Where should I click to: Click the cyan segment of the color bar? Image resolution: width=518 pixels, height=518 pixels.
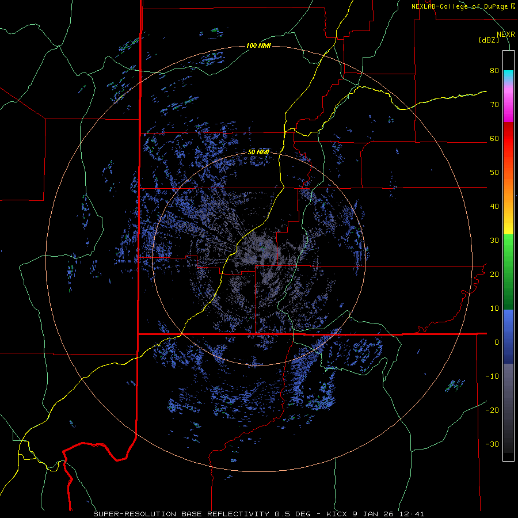point(508,75)
